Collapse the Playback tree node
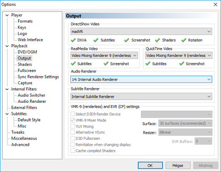 [7, 46]
